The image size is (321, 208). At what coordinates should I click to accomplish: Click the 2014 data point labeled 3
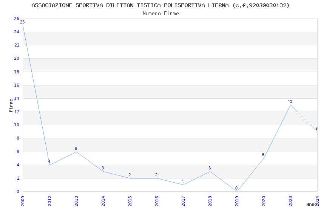pyautogui.click(x=103, y=171)
